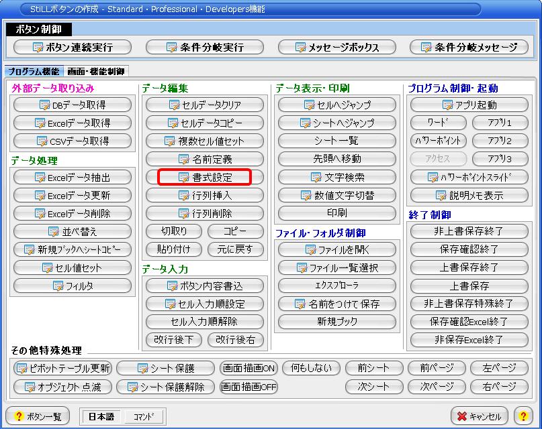542x429 pixels.
Task: Open the ボタン内容書込 button
Action: click(x=205, y=286)
